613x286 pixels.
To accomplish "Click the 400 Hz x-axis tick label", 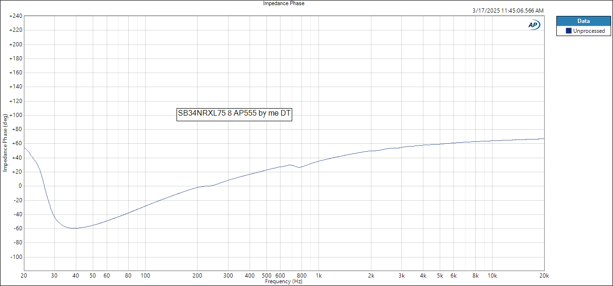I will point(250,276).
